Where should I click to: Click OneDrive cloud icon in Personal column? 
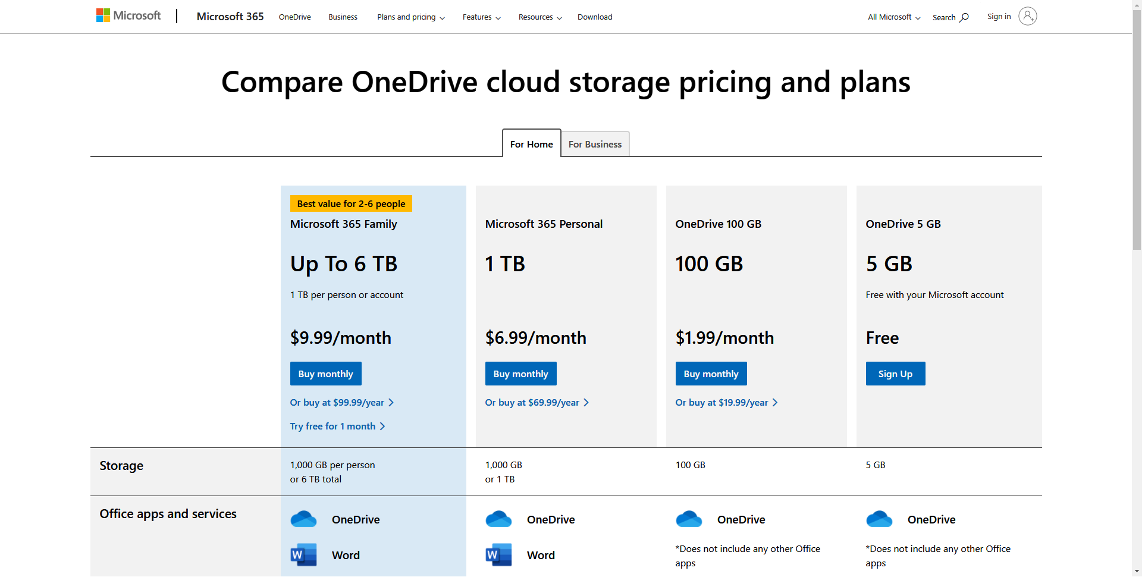pos(498,519)
